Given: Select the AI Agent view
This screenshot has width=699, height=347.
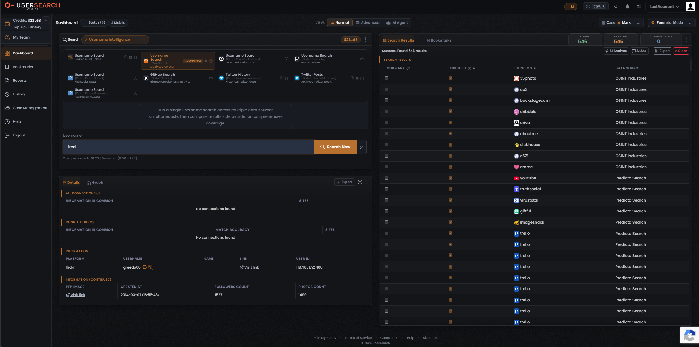Looking at the screenshot, I should pos(397,23).
